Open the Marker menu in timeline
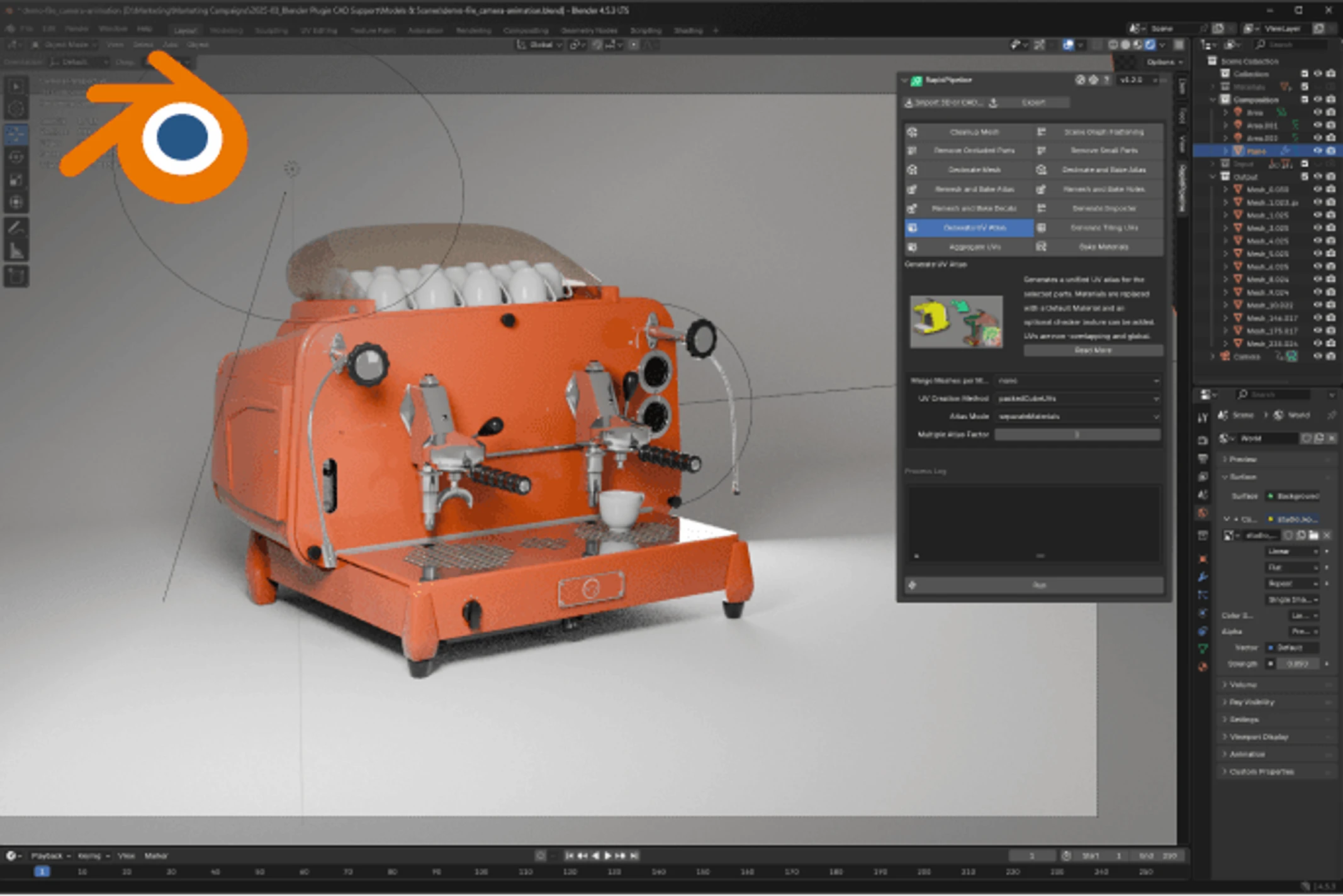The width and height of the screenshot is (1343, 896). click(156, 856)
